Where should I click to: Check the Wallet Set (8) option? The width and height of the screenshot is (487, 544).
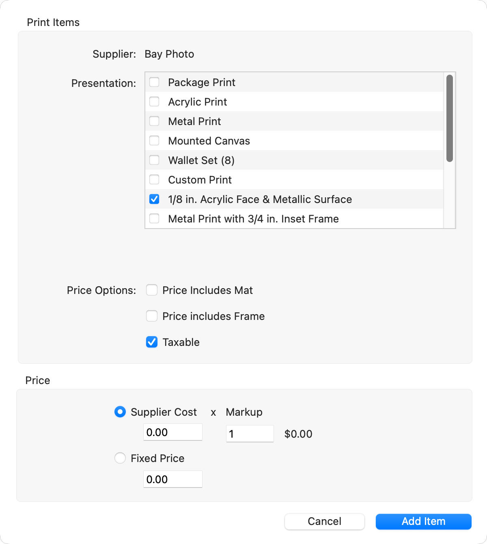point(154,160)
